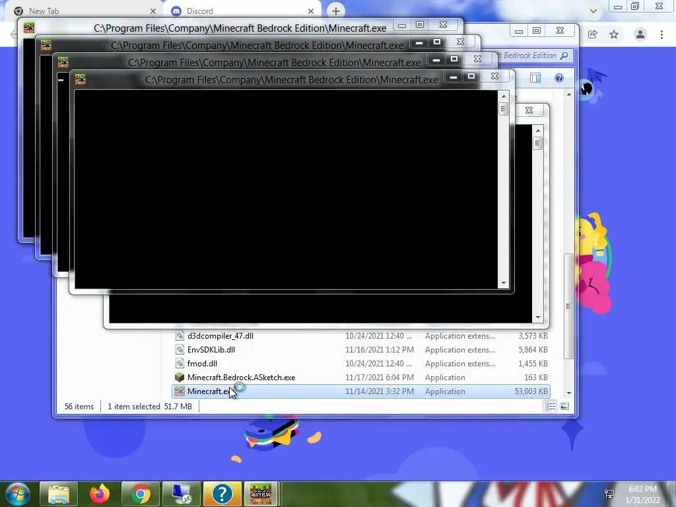The image size is (676, 507).
Task: Switch Explorer to large icons view
Action: tap(564, 406)
